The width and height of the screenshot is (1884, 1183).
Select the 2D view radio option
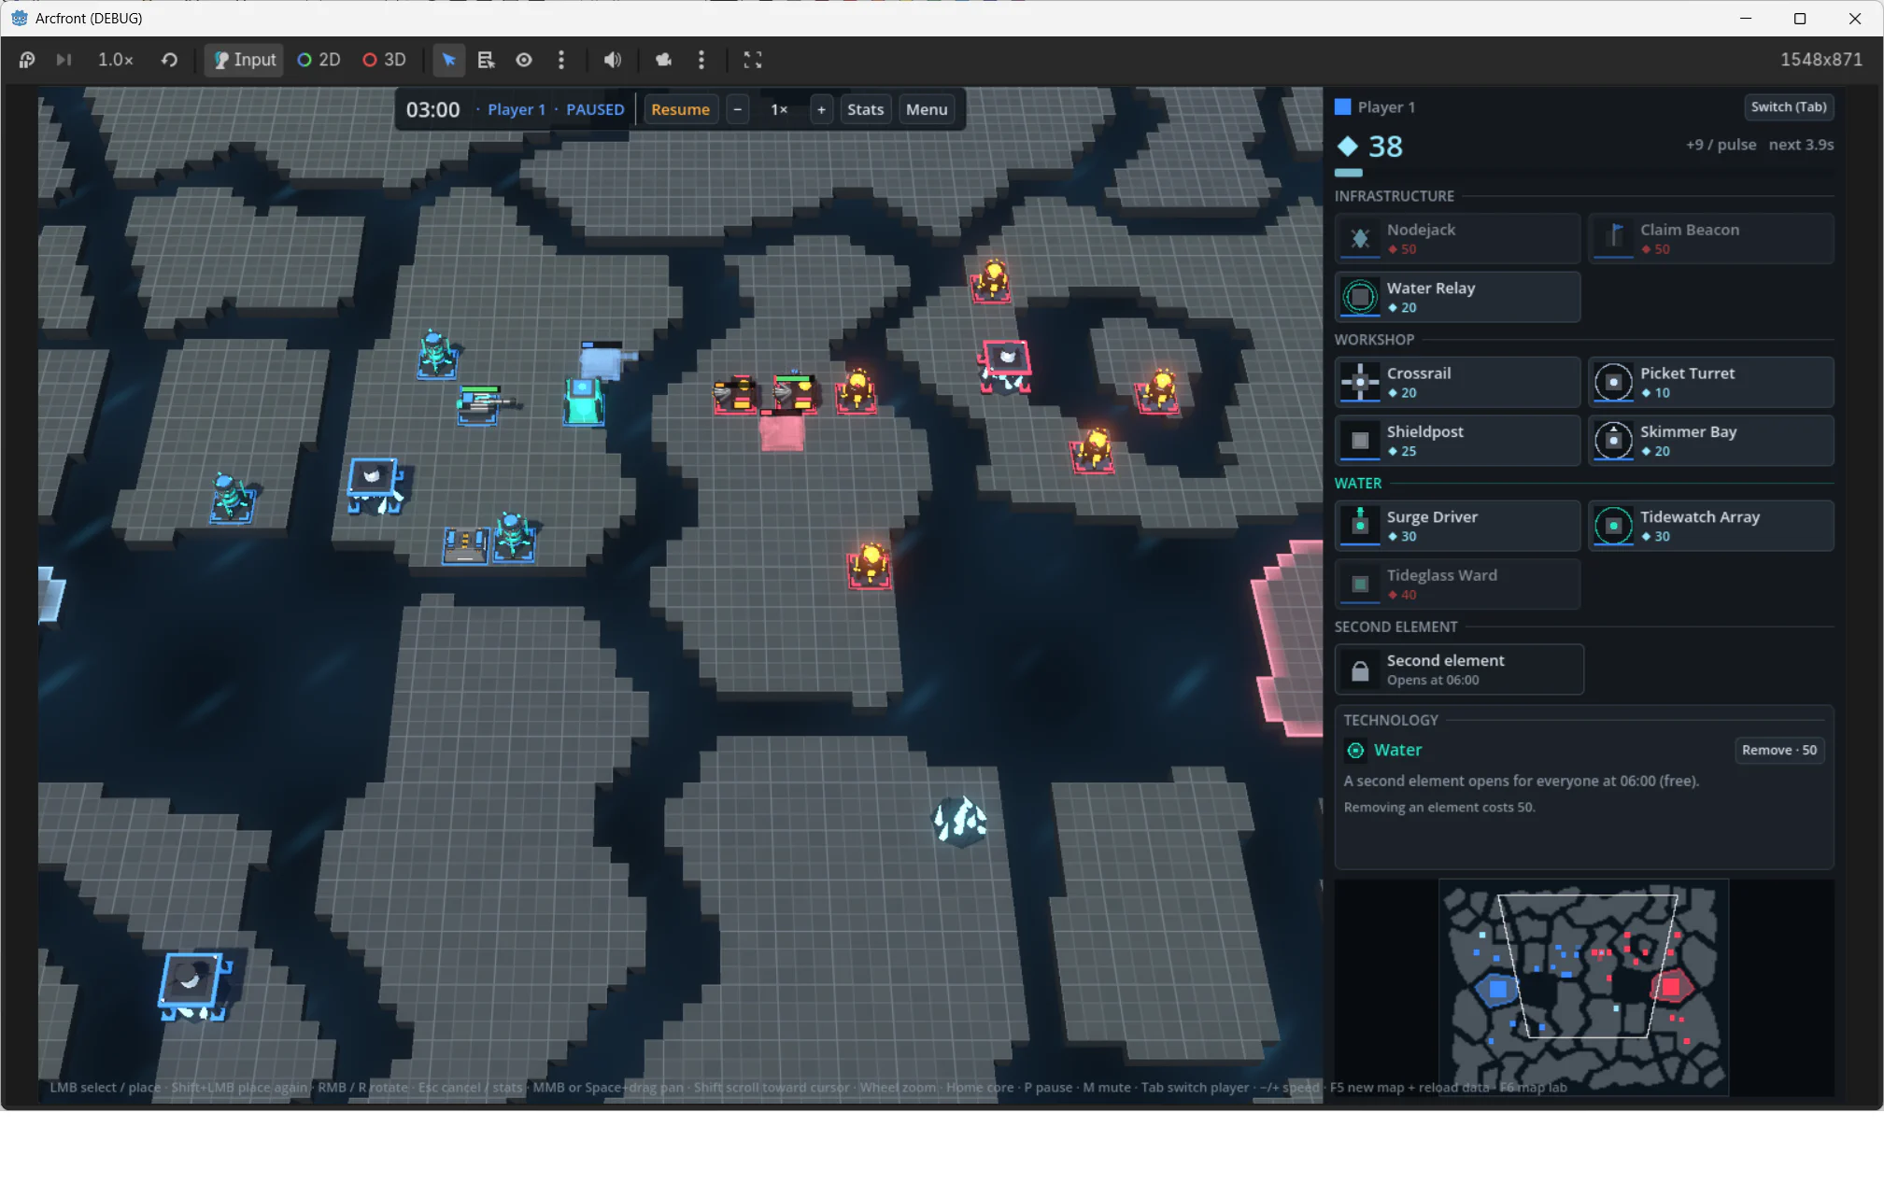319,60
